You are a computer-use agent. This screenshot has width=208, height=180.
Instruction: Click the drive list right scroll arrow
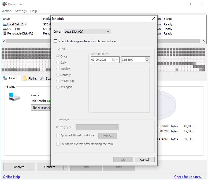coord(204,41)
